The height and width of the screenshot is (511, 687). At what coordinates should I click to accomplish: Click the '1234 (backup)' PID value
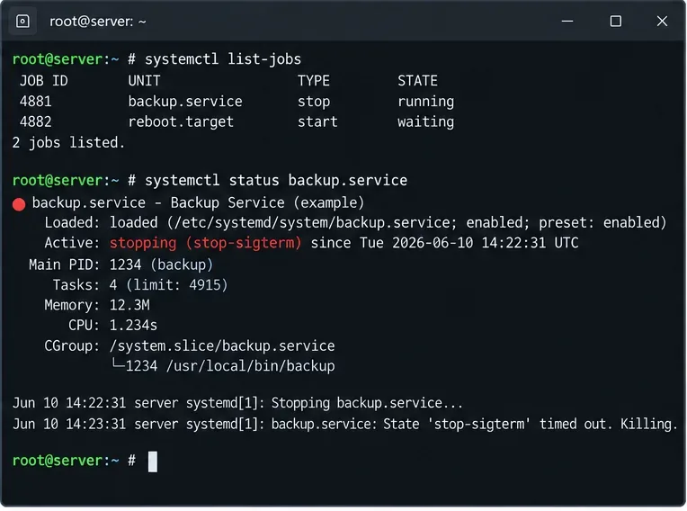(x=161, y=264)
